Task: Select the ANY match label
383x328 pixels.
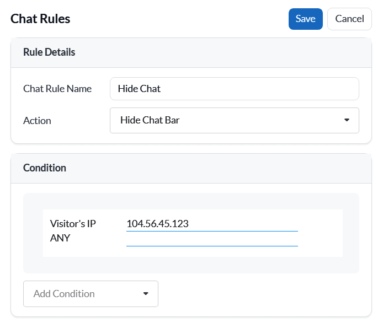Action: (x=60, y=238)
